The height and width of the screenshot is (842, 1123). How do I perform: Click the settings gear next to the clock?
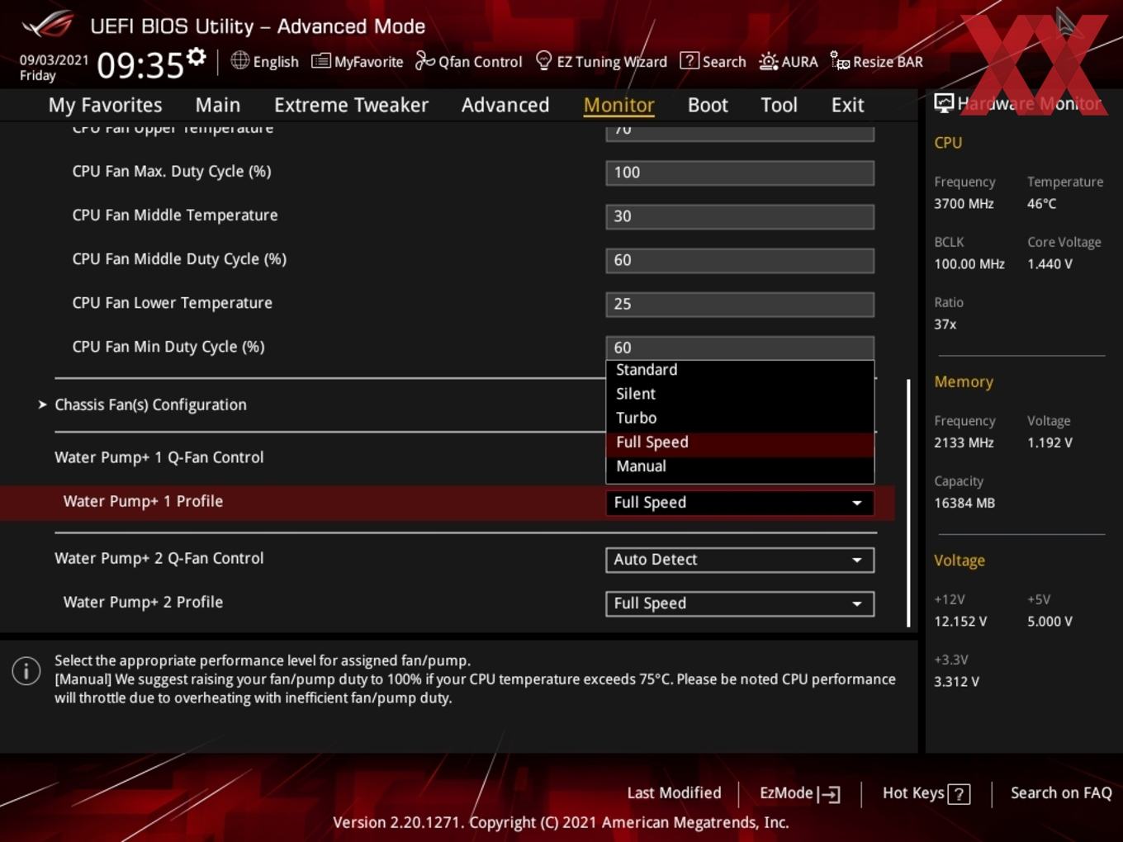196,57
